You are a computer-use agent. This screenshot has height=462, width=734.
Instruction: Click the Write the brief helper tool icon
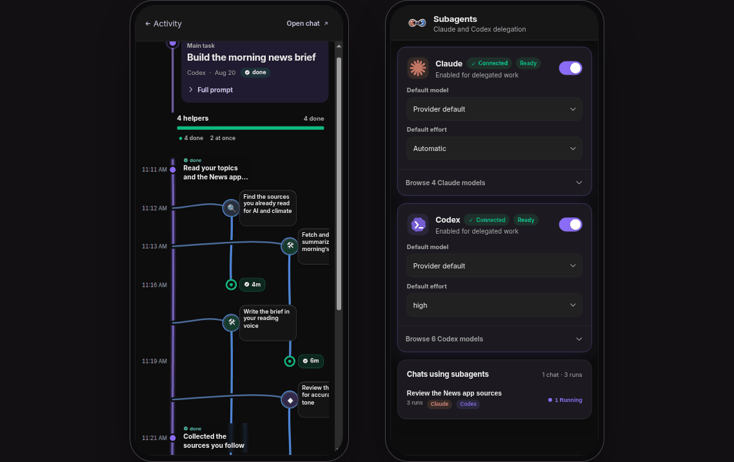pyautogui.click(x=232, y=323)
